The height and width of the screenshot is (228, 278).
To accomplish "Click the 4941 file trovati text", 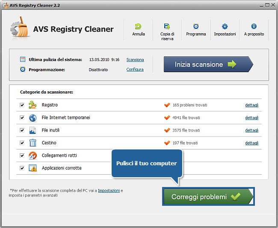I will (x=186, y=117).
